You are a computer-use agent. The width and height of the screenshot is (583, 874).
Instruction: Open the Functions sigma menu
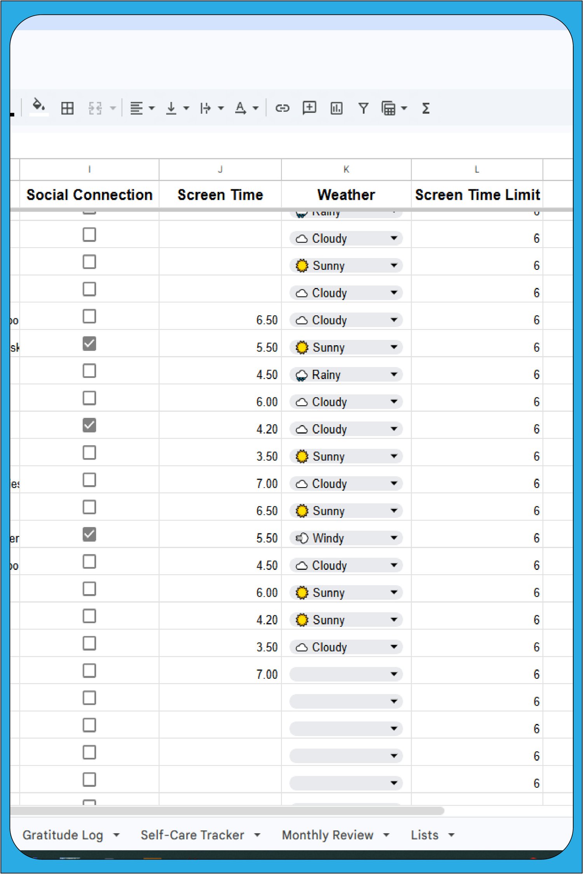coord(426,108)
